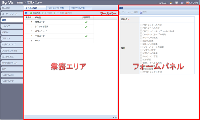The height and width of the screenshot is (120, 200).
Task: Open the カレンダ sidebar menu
Action: tap(12, 26)
